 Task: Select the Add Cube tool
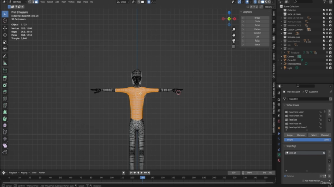click(5, 71)
